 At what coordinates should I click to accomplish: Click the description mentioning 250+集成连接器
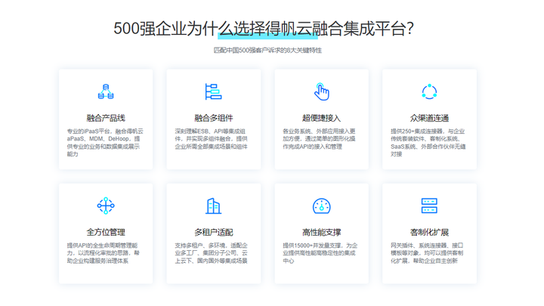point(428,143)
